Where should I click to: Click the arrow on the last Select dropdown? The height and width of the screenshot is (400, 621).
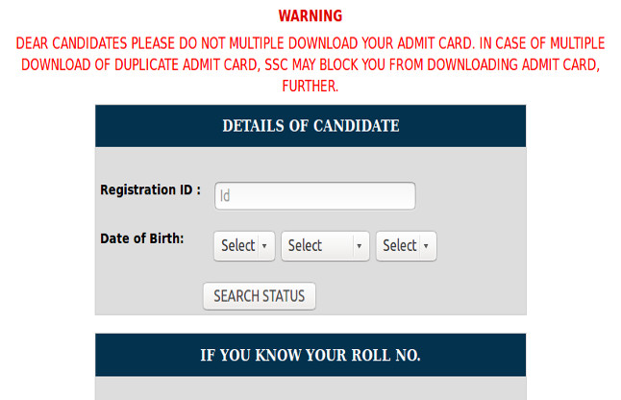click(x=426, y=246)
